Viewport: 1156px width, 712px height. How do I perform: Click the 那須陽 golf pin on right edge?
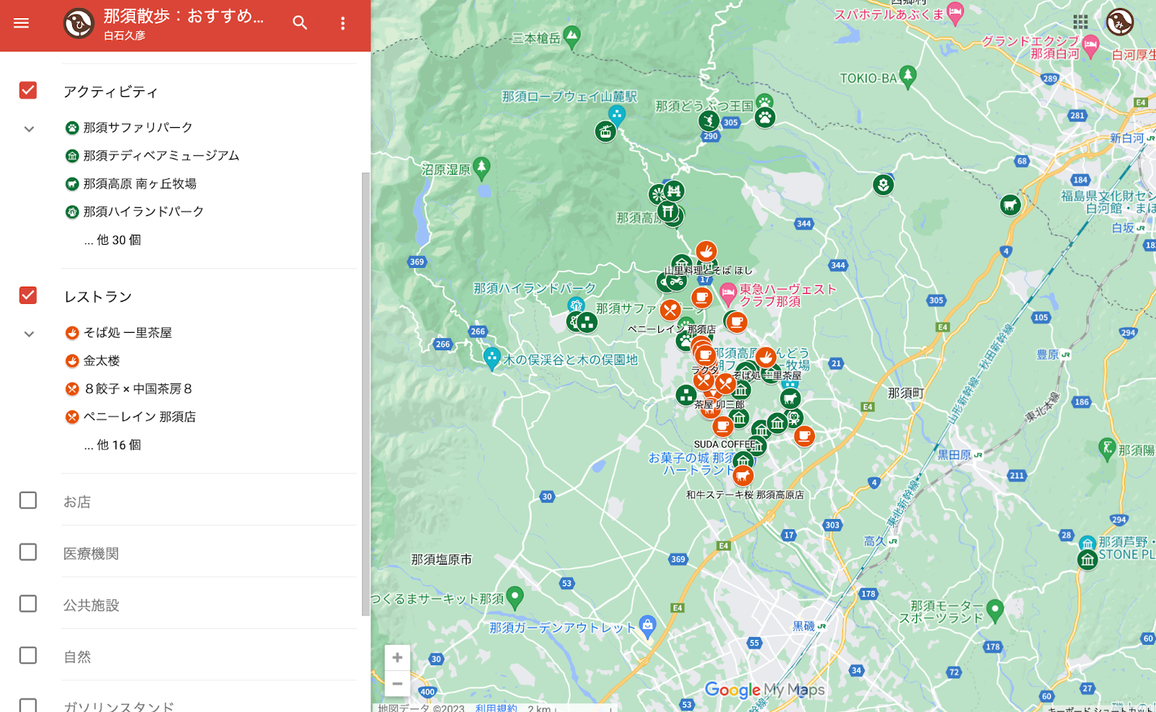click(1107, 448)
